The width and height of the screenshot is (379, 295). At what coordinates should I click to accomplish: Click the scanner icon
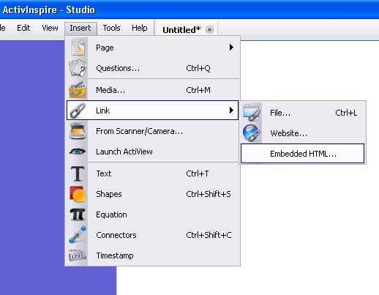click(x=78, y=131)
